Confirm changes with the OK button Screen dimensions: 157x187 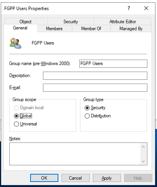pyautogui.click(x=44, y=178)
